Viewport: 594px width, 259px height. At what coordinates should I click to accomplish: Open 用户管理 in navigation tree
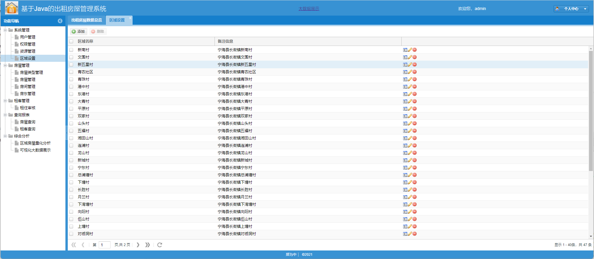[x=28, y=37]
